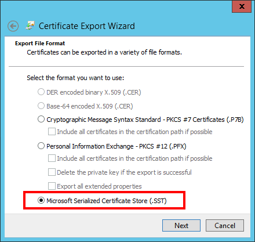The height and width of the screenshot is (242, 255).
Task: Go back using the wizard's back arrow
Action: 13,26
